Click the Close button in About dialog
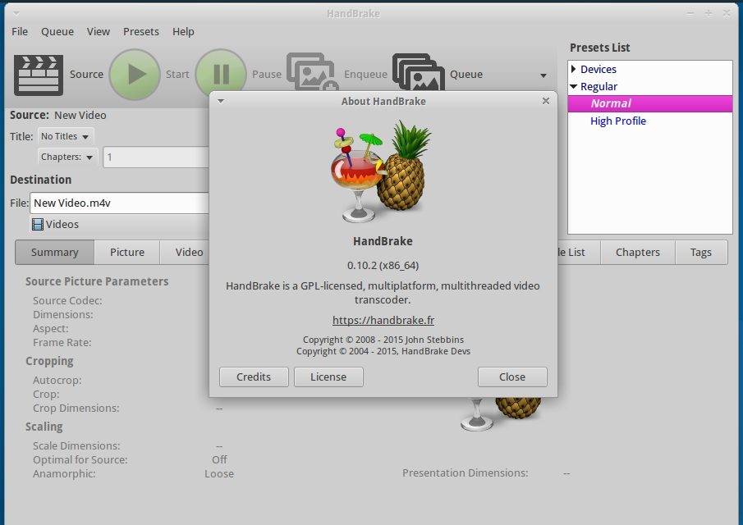The height and width of the screenshot is (525, 743). [x=512, y=377]
